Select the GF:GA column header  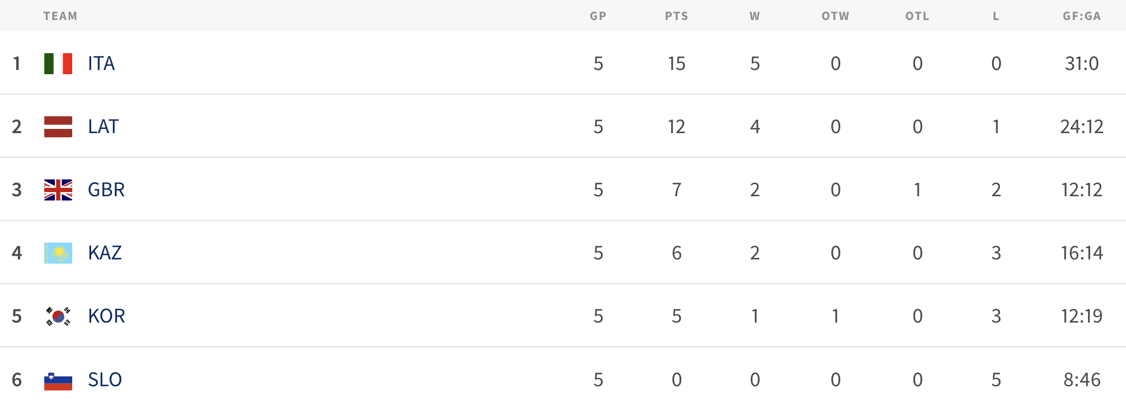click(x=1082, y=16)
